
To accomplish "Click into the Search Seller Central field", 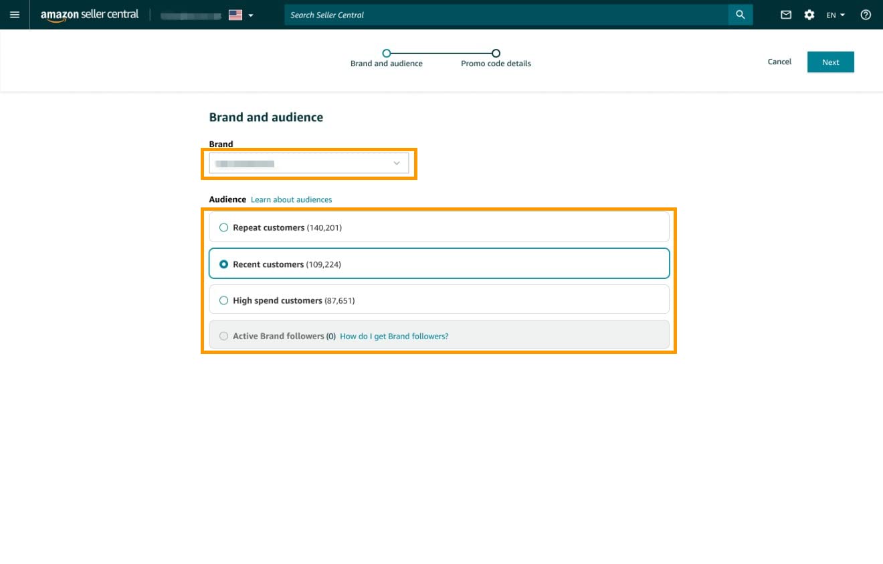I will pyautogui.click(x=505, y=15).
